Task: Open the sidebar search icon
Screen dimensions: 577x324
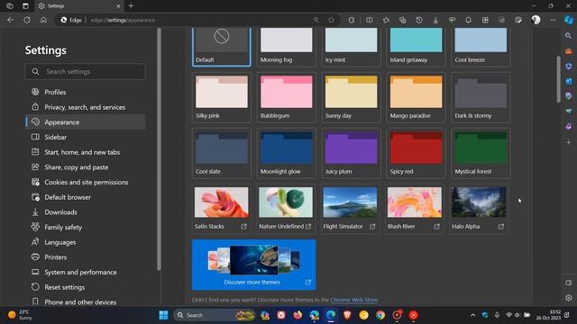Action: pyautogui.click(x=569, y=36)
